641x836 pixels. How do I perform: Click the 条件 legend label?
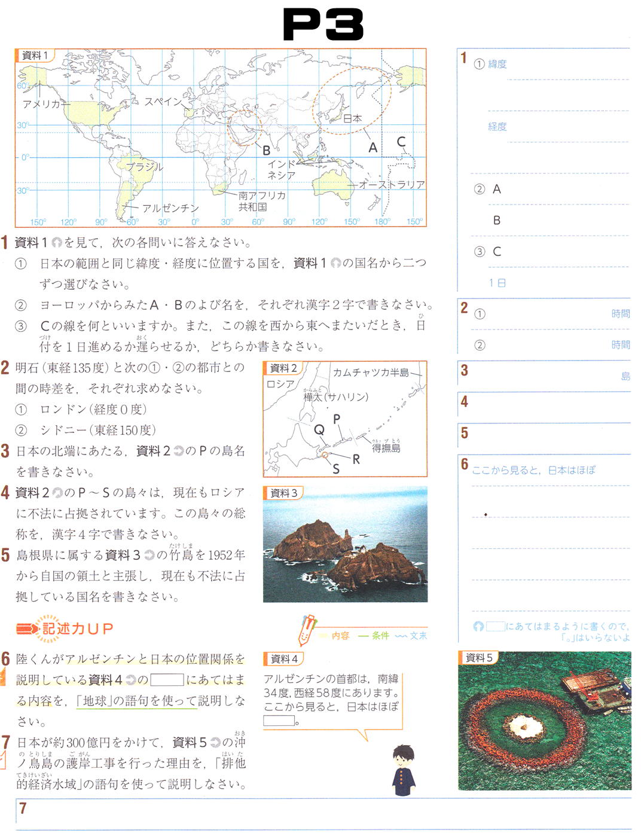point(380,636)
